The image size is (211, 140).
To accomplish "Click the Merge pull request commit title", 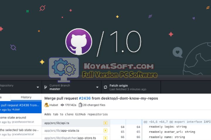I will (101, 98).
